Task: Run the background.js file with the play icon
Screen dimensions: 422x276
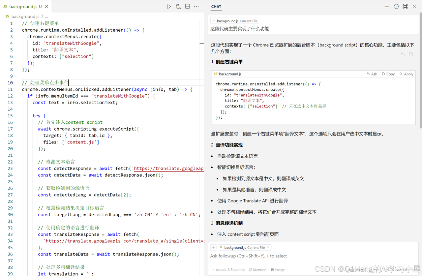Action: click(x=169, y=6)
